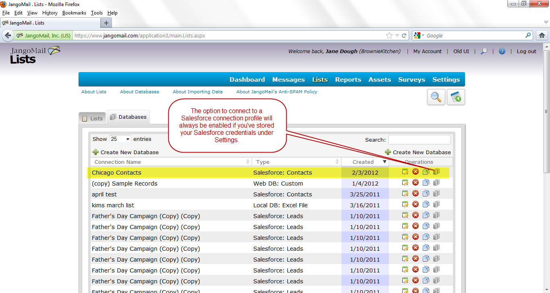Click the Firefox home button
This screenshot has width=550, height=293.
tap(542, 35)
